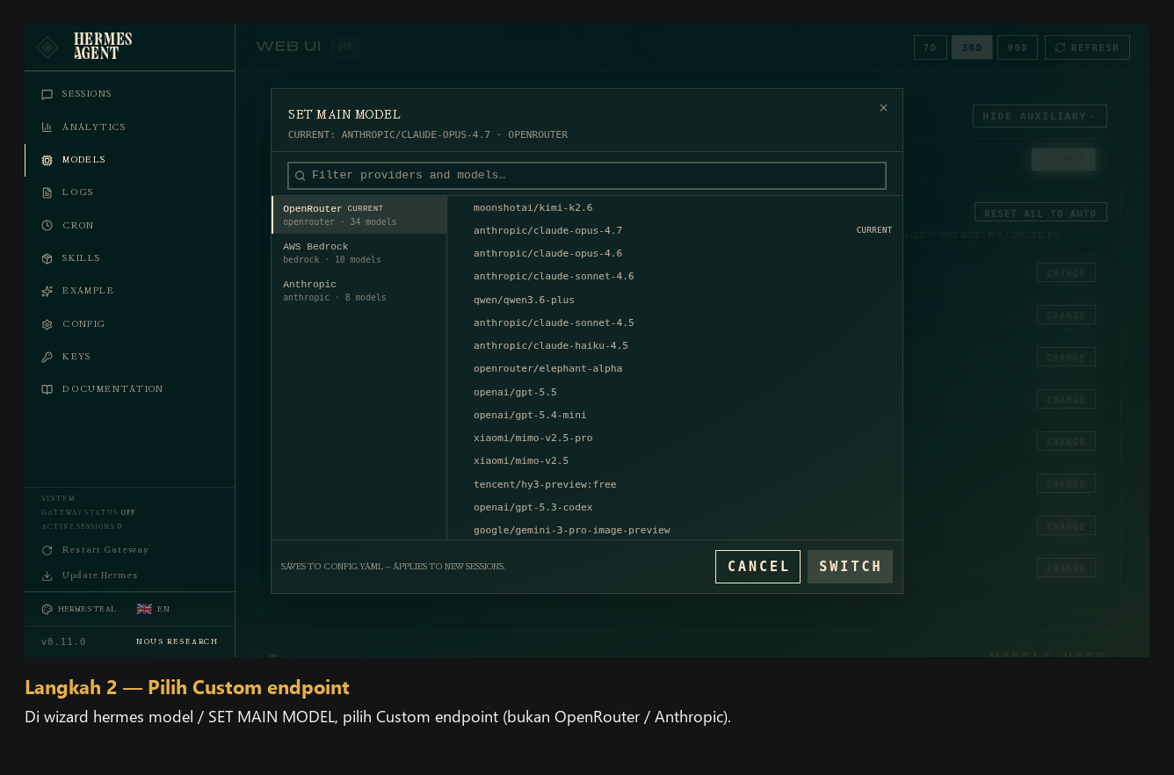The height and width of the screenshot is (775, 1174).
Task: Select the Anthropic provider
Action: [359, 291]
